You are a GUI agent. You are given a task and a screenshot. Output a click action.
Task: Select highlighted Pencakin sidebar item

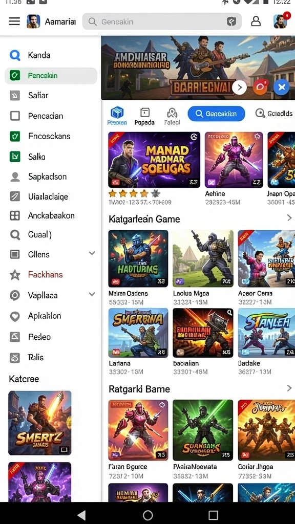(x=51, y=76)
